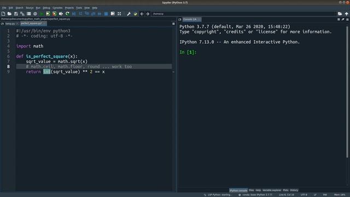
Task: Maximize current pane toolbar icon
Action: coord(113,14)
